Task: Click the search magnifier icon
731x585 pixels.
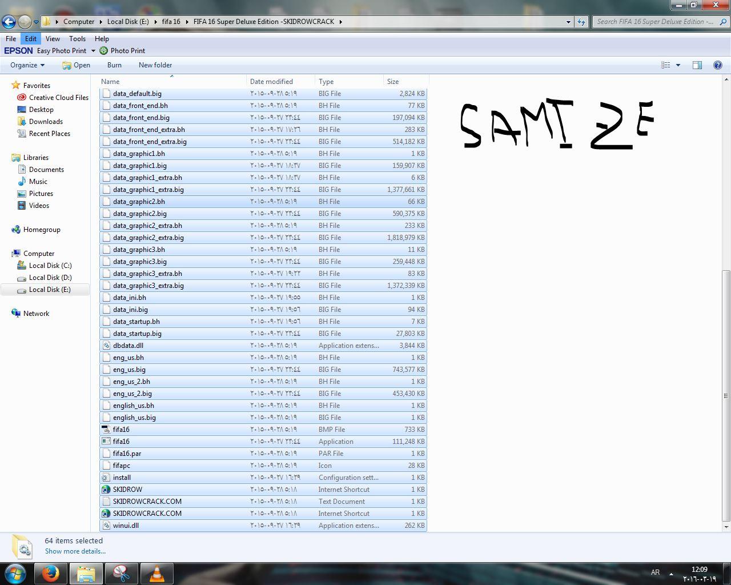Action: [722, 22]
